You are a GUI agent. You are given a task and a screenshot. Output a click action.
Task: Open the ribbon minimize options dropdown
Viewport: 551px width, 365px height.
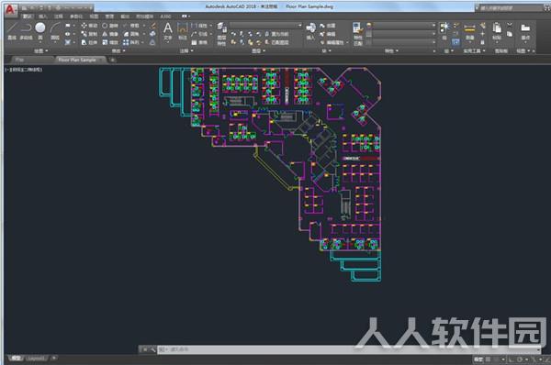tap(186, 17)
